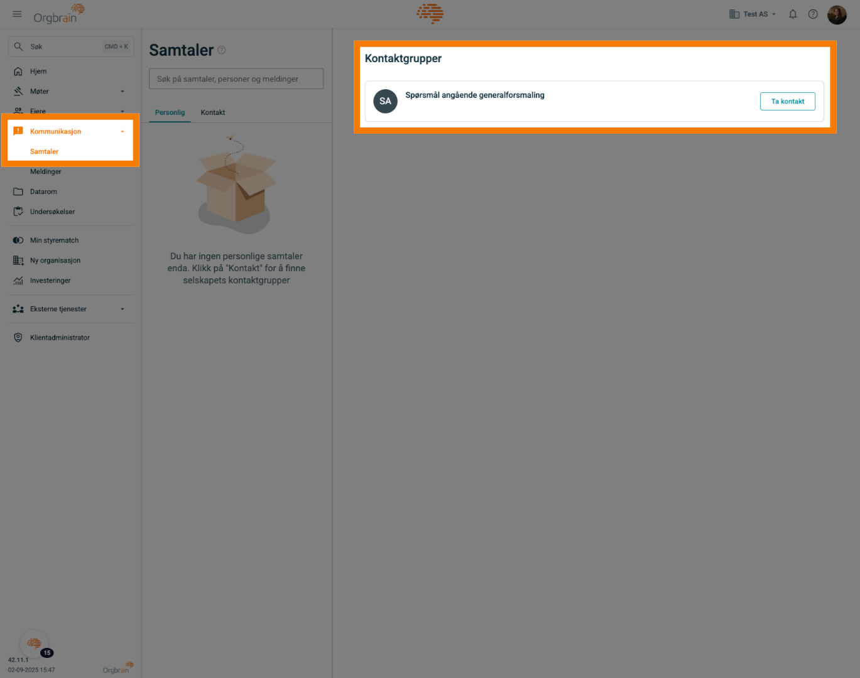Collapse the Kommunikasjon menu arrow
Viewport: 860px width, 678px height.
tap(122, 131)
